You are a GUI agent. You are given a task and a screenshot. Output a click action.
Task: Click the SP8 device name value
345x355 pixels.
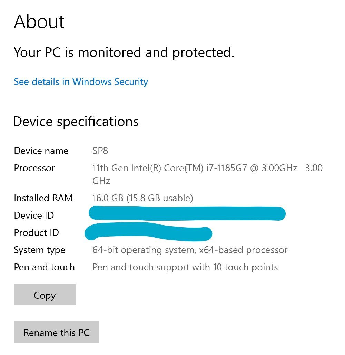[x=101, y=151]
